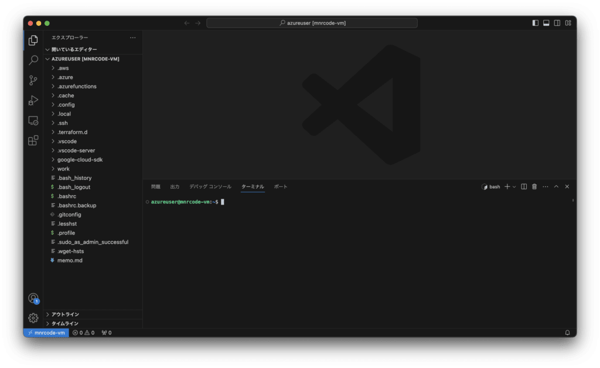Open the memo.md file
Screen dimensions: 600x368
(93, 261)
